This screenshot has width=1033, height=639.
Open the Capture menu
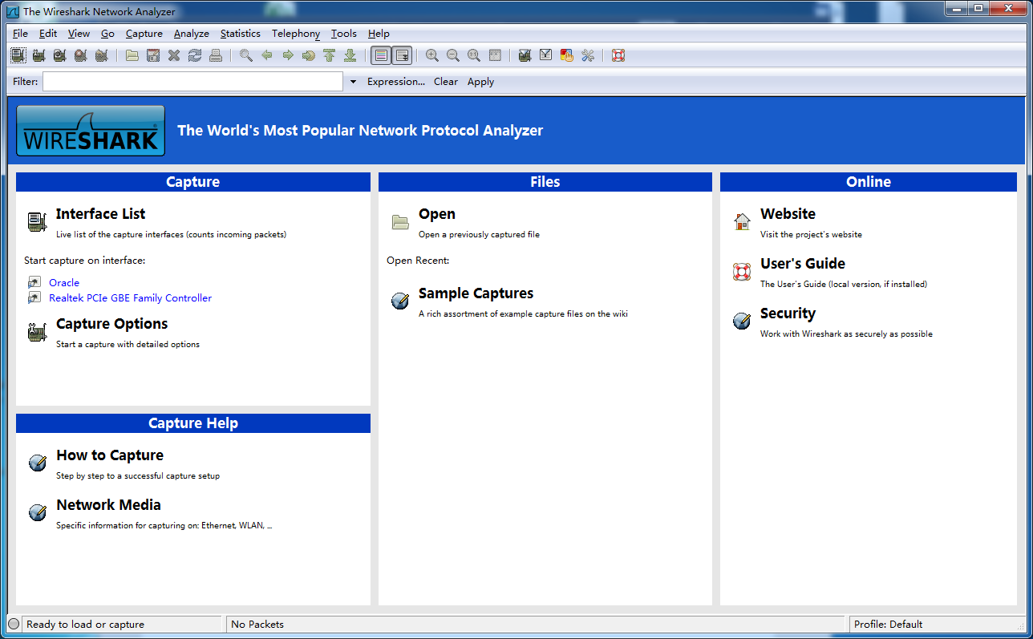click(x=144, y=34)
